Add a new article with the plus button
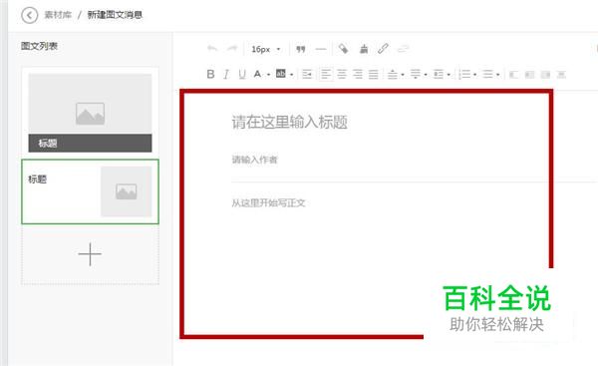 (90, 254)
